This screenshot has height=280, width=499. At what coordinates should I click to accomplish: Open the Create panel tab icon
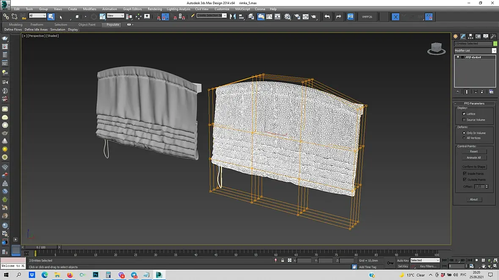(x=455, y=36)
